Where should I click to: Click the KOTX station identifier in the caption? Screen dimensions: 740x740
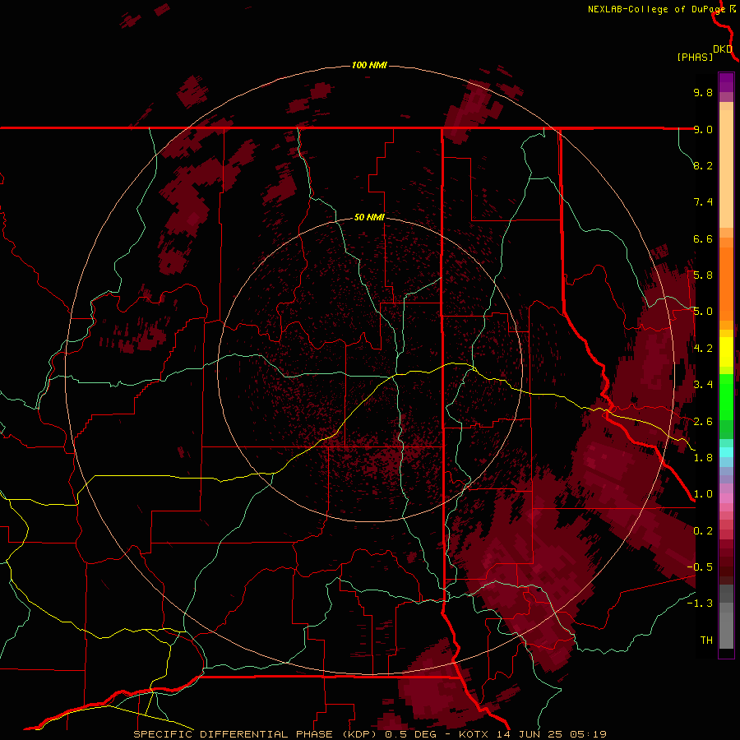(474, 734)
